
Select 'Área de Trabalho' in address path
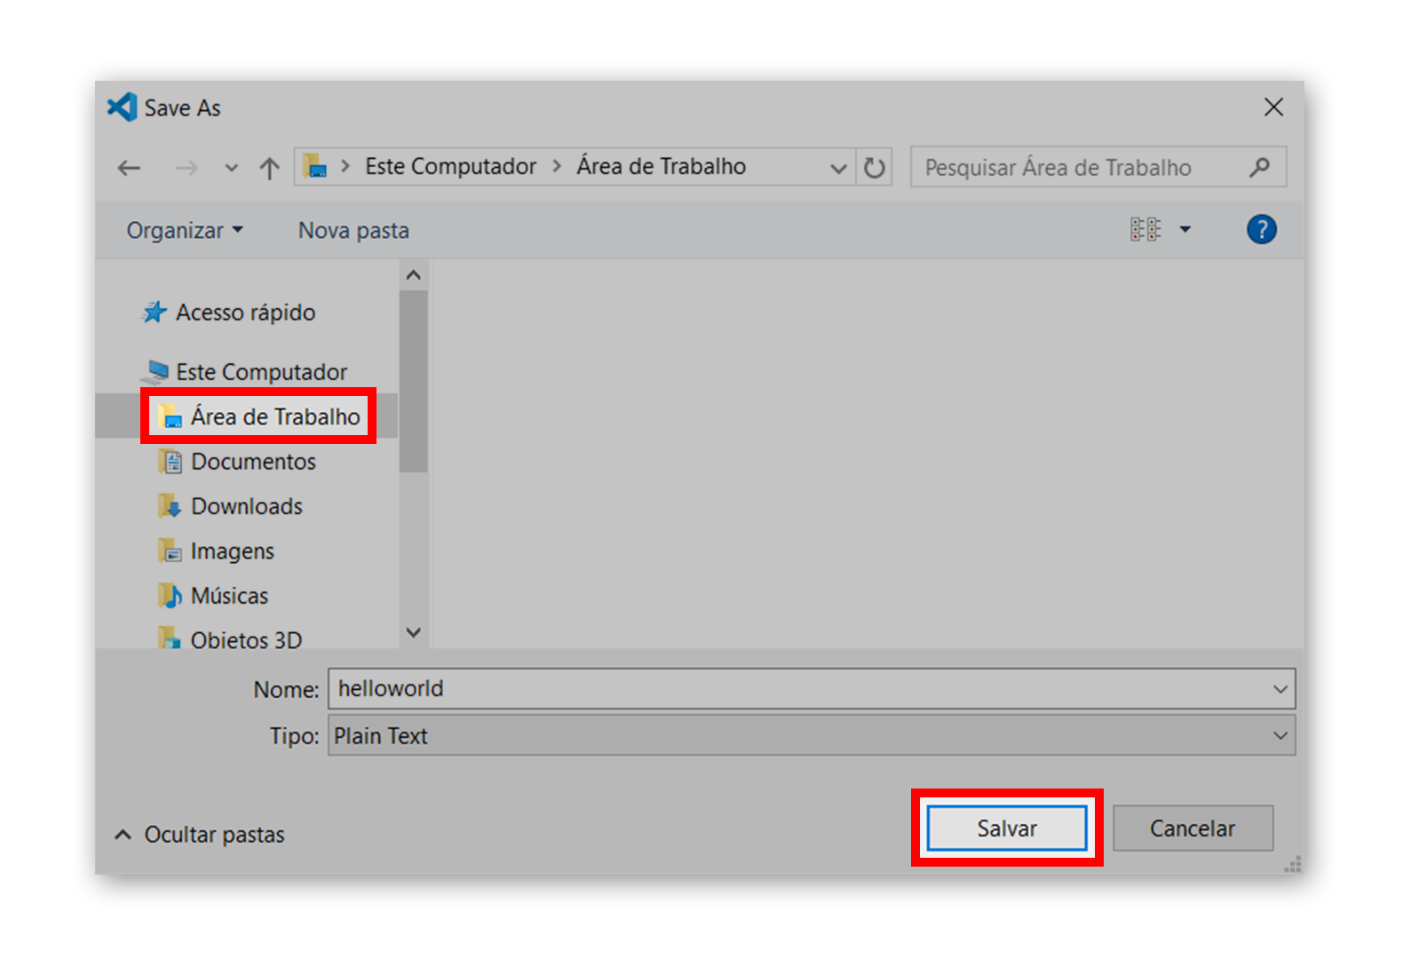(662, 166)
